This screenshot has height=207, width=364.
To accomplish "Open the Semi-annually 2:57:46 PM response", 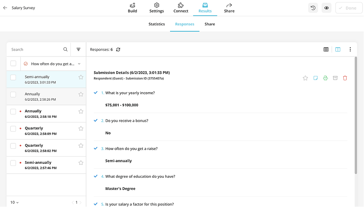I will 46,165.
